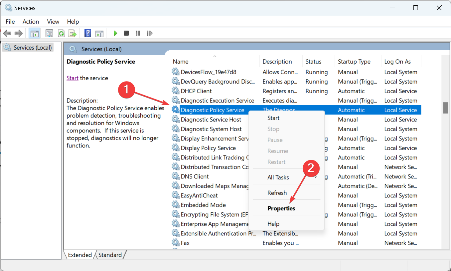Sort by the Log On As column header

pos(401,62)
